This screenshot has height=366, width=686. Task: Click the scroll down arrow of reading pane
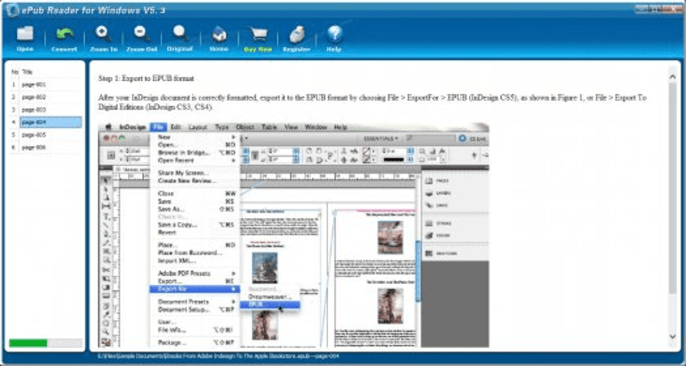pyautogui.click(x=673, y=336)
